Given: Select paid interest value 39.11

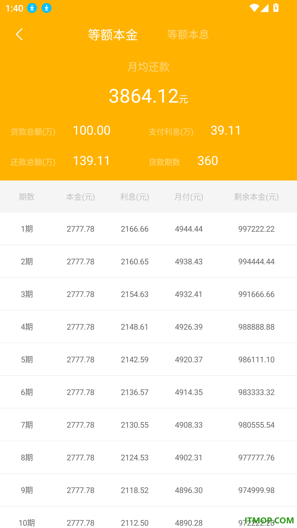Looking at the screenshot, I should click(x=226, y=131).
